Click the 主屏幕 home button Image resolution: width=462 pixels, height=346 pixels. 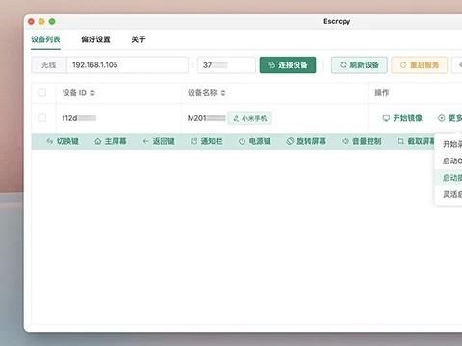click(111, 141)
